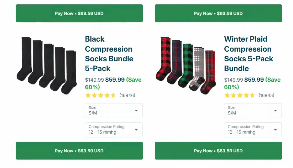Open the 16845 reviews count
Viewport: 293px width, 168px height.
[266, 95]
